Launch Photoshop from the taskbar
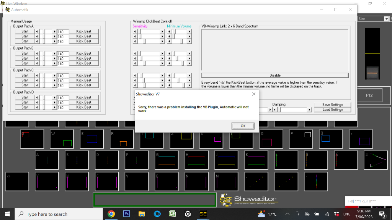This screenshot has width=392, height=220. (126, 214)
